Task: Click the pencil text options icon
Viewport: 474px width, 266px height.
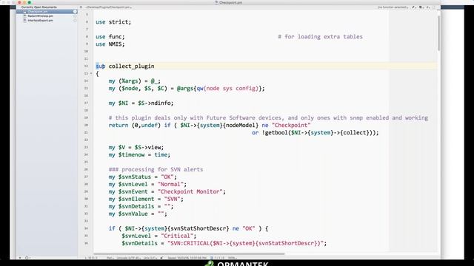Action: (x=413, y=7)
